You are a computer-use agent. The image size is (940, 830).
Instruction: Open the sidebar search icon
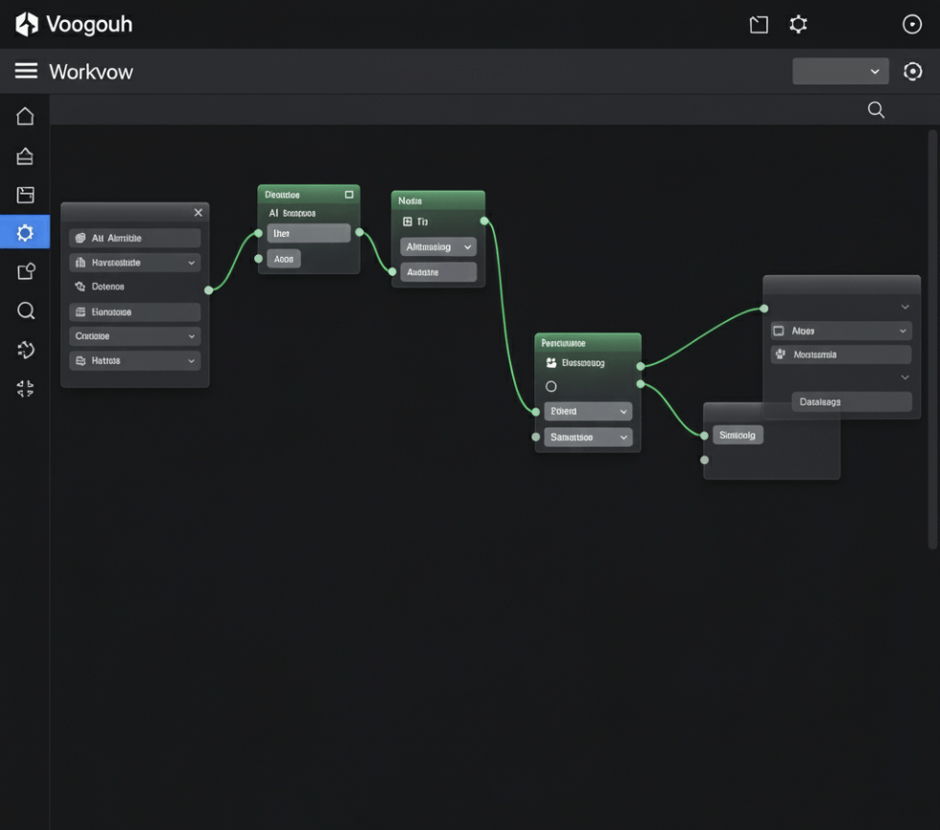coord(26,311)
